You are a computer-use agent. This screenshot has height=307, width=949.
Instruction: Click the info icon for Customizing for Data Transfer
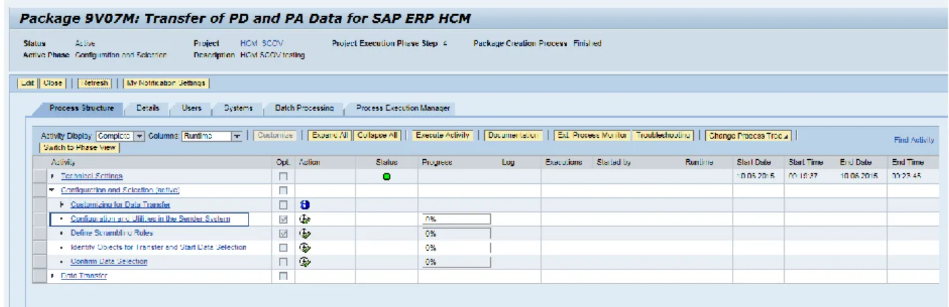(305, 205)
